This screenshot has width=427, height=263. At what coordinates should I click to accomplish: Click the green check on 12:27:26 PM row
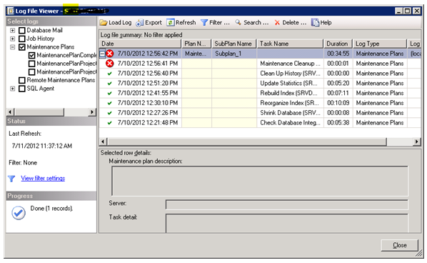point(110,113)
